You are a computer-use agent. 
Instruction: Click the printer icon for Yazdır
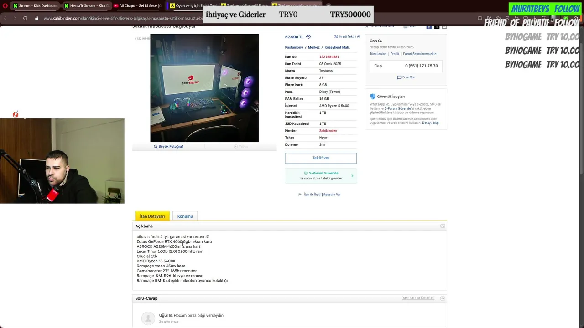pyautogui.click(x=405, y=26)
